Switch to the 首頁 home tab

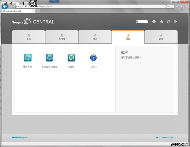point(28,37)
